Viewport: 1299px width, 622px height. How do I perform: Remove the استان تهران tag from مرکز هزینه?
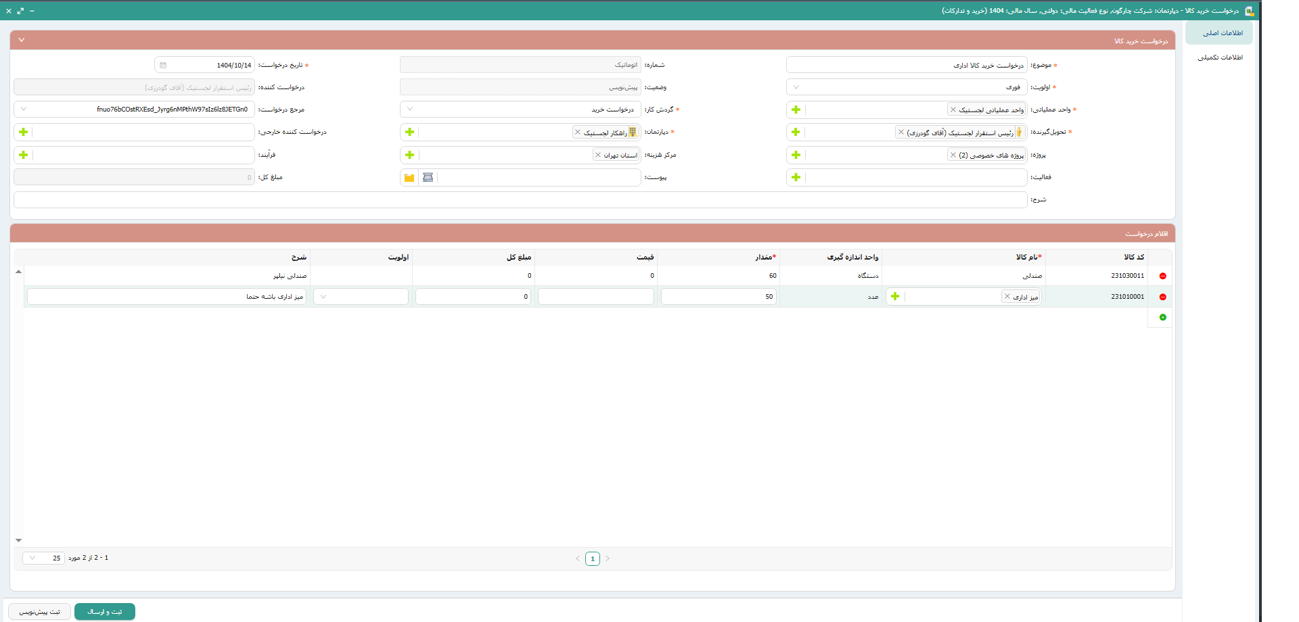[597, 155]
